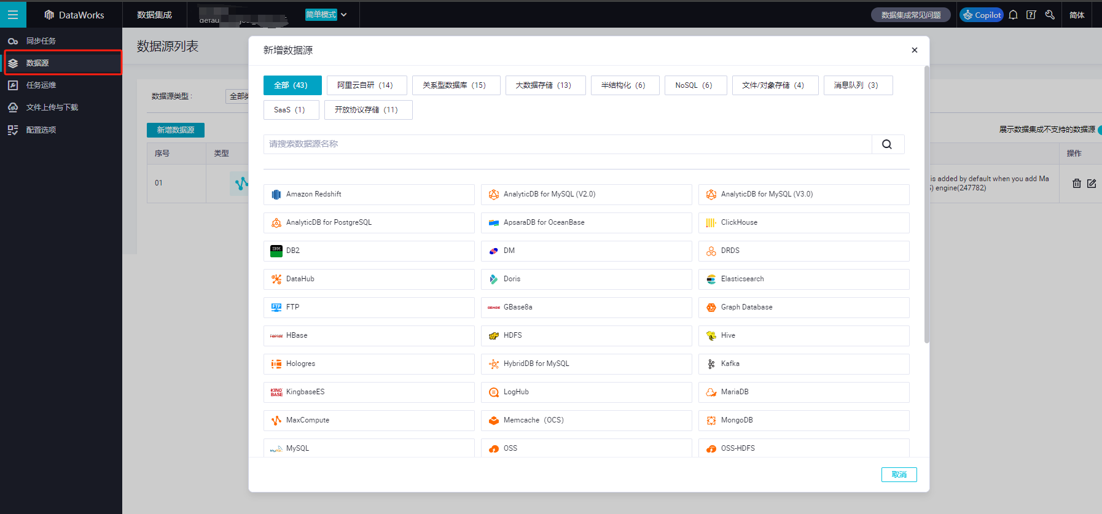Select Amazon Redshift data source
The image size is (1102, 514).
[x=369, y=195]
